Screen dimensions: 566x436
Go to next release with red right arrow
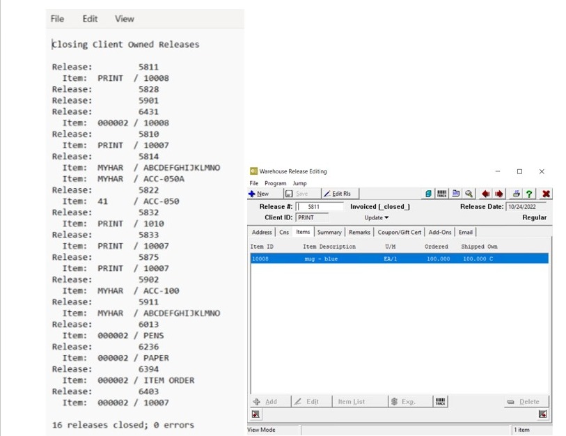pos(499,194)
